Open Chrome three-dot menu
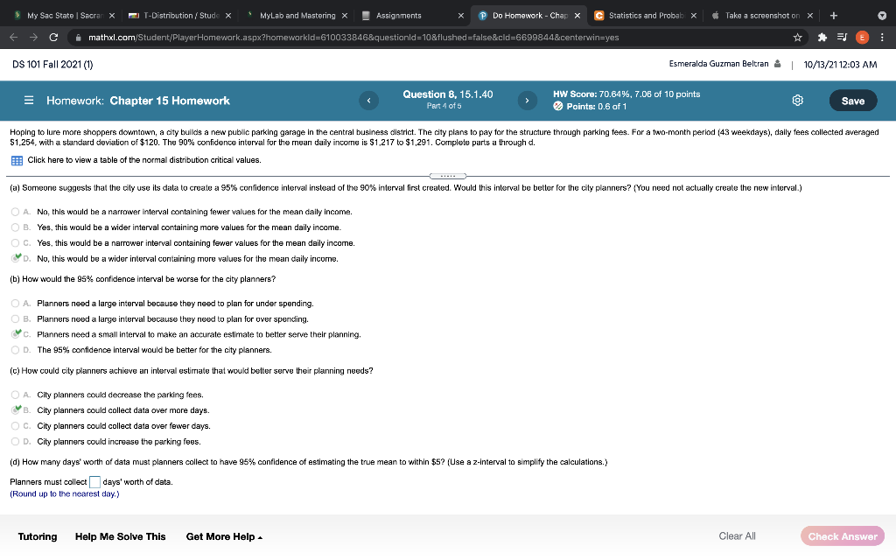Screen dimensions: 896x560 click(882, 37)
